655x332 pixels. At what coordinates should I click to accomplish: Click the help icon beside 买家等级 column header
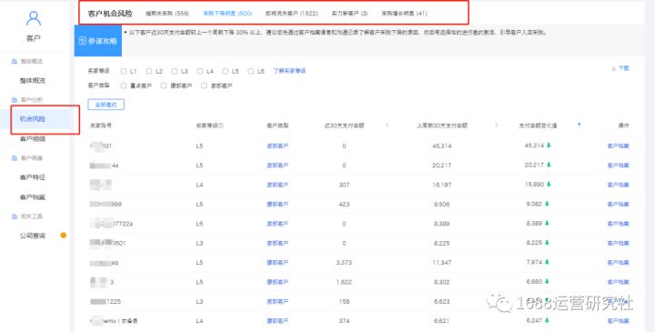[221, 126]
